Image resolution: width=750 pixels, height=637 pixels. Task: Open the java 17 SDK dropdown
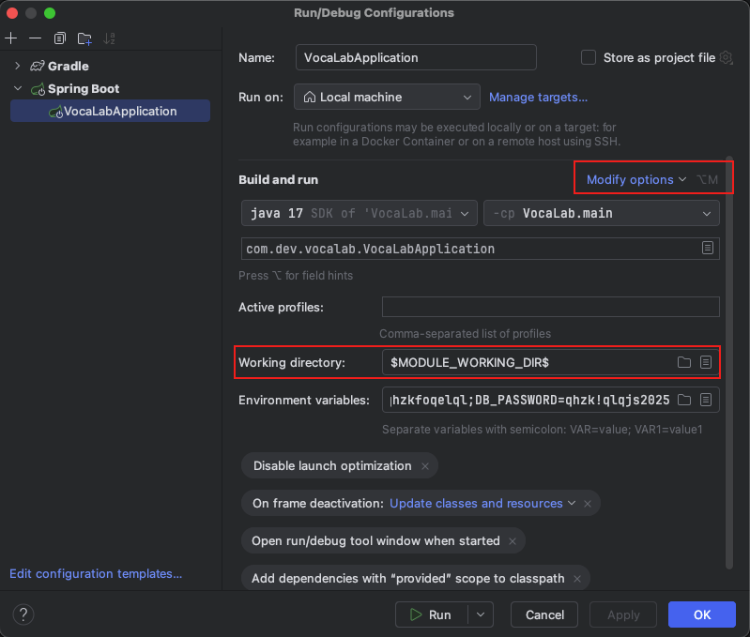point(360,213)
